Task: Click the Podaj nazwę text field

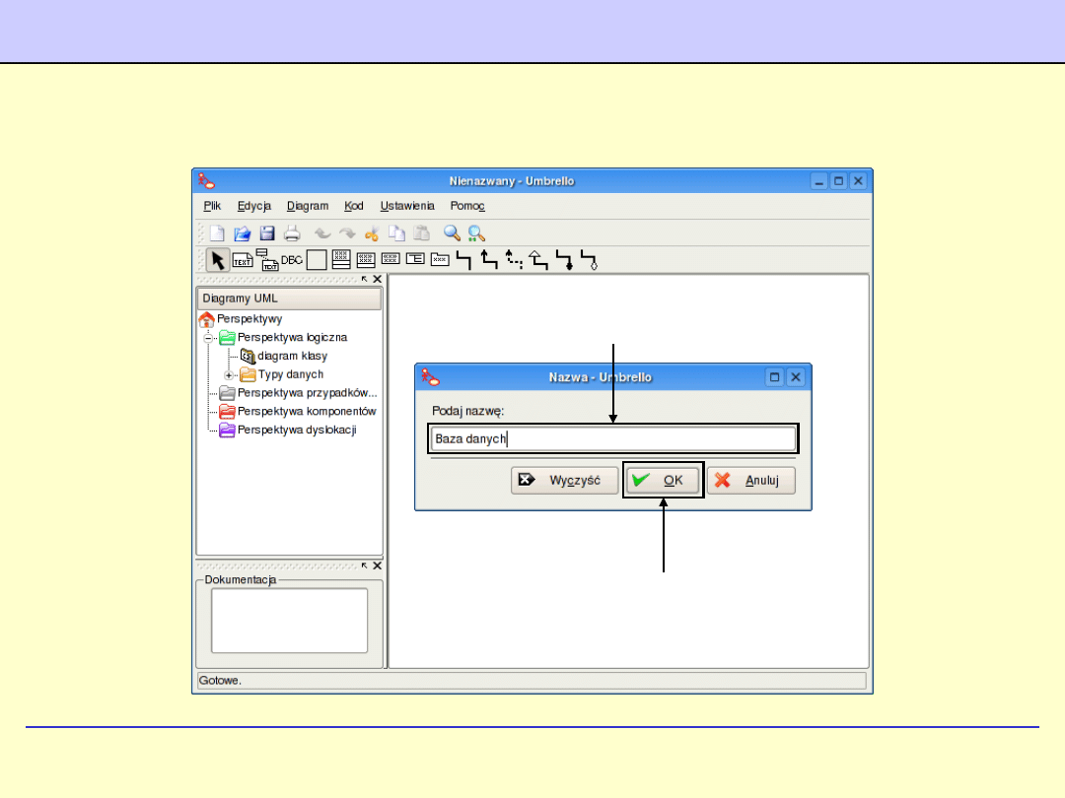Action: [x=612, y=438]
